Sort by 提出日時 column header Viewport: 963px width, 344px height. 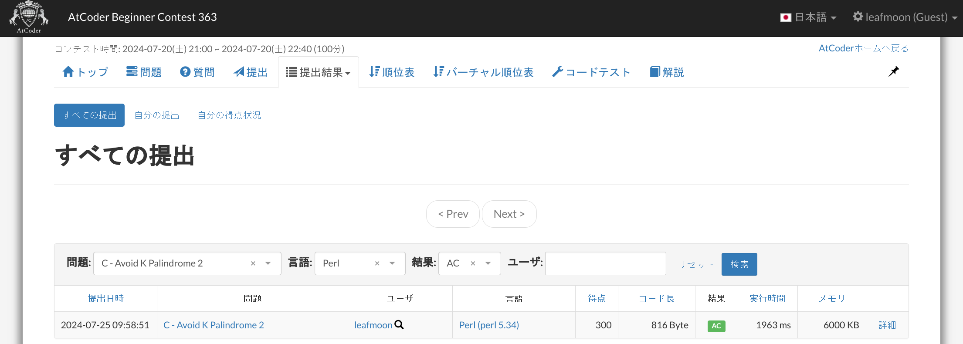tap(106, 298)
